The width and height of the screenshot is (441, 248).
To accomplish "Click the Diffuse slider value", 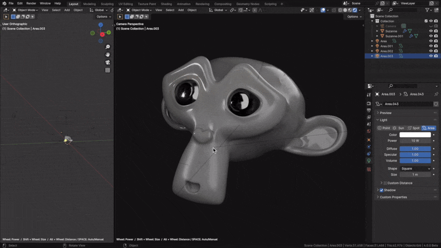I will [x=415, y=149].
